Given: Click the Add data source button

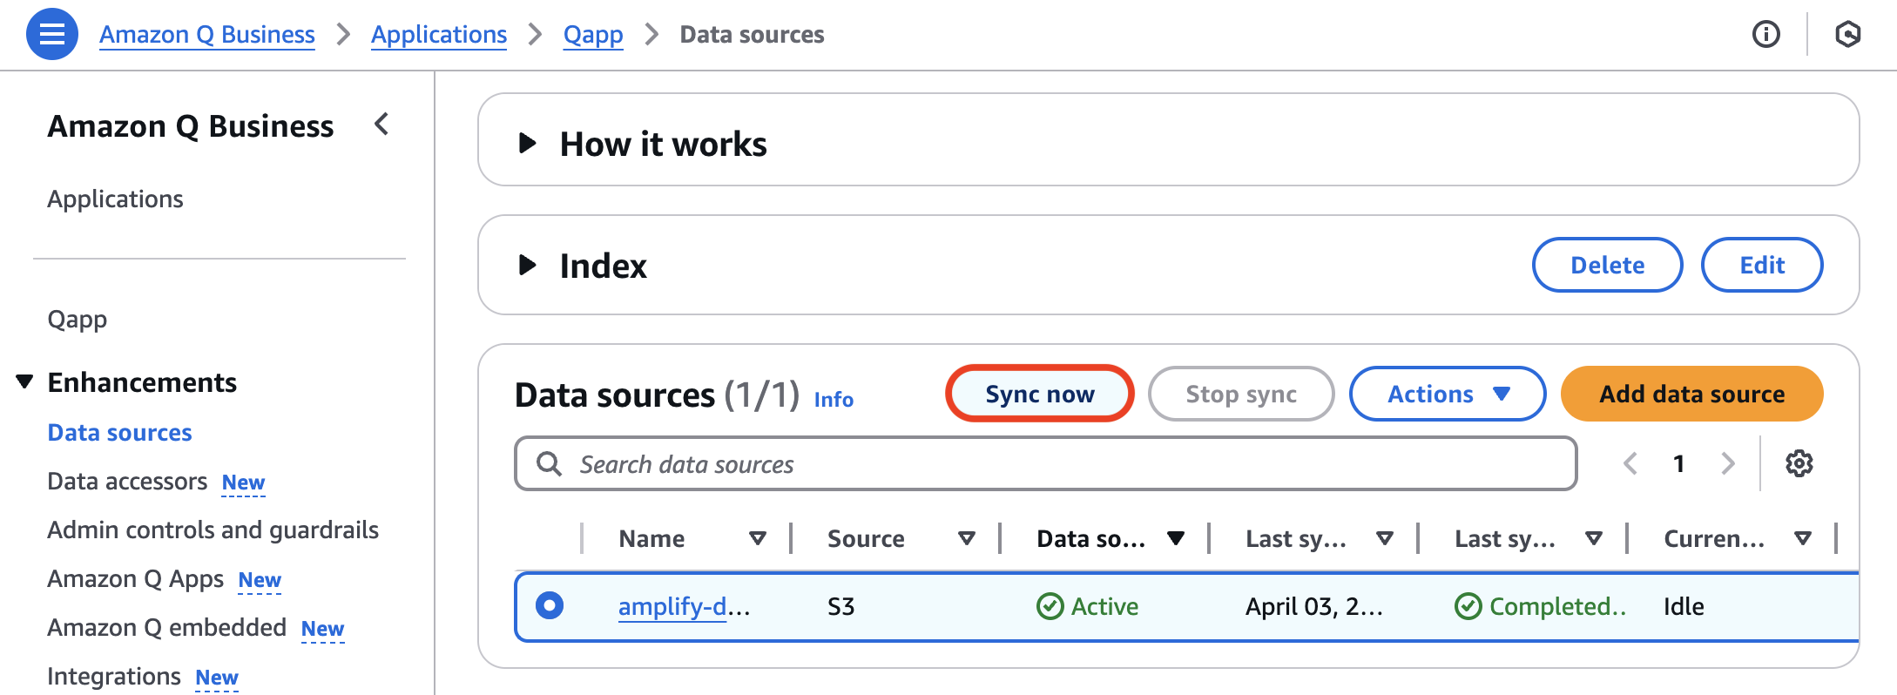Looking at the screenshot, I should [1691, 394].
